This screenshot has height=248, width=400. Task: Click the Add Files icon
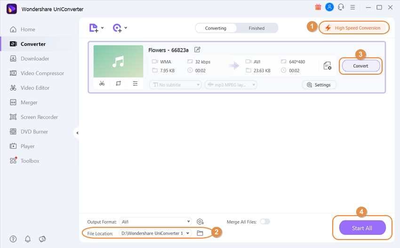point(94,28)
